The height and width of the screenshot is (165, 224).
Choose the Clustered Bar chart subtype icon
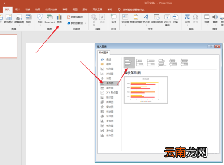pos(129,63)
